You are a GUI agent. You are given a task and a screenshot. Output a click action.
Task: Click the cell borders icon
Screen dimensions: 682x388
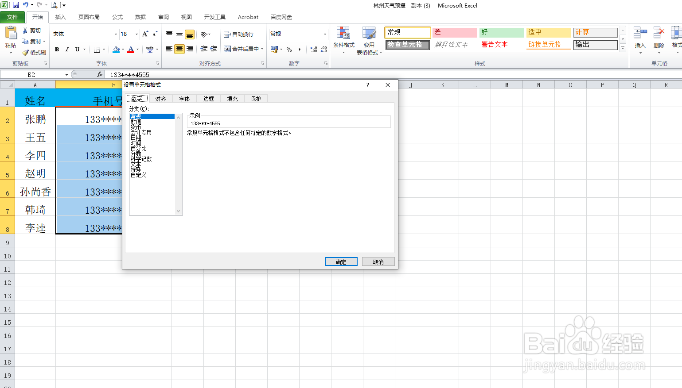point(97,50)
